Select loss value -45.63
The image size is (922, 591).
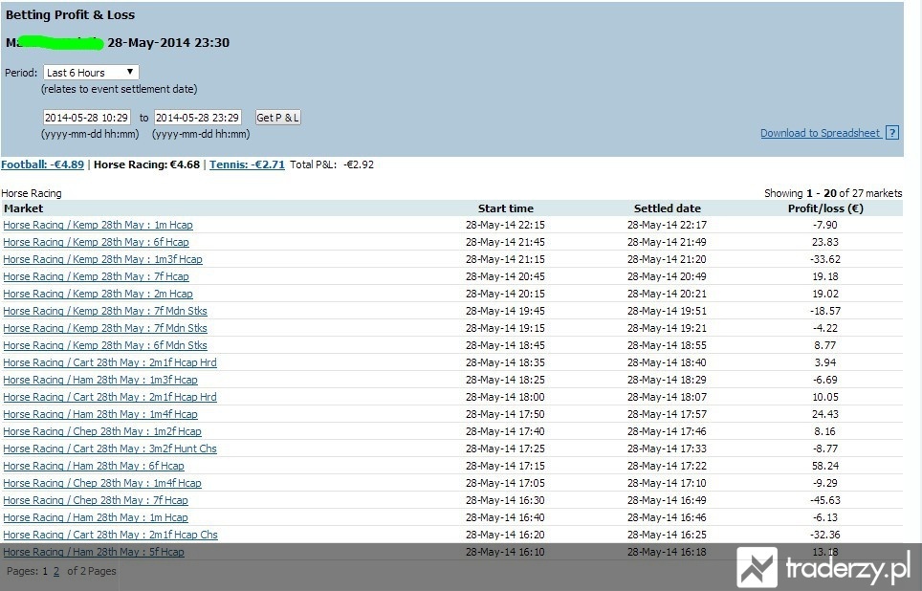(825, 500)
